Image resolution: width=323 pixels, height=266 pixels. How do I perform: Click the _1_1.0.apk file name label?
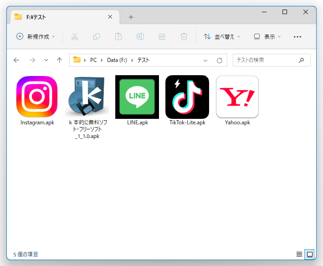[x=87, y=136]
